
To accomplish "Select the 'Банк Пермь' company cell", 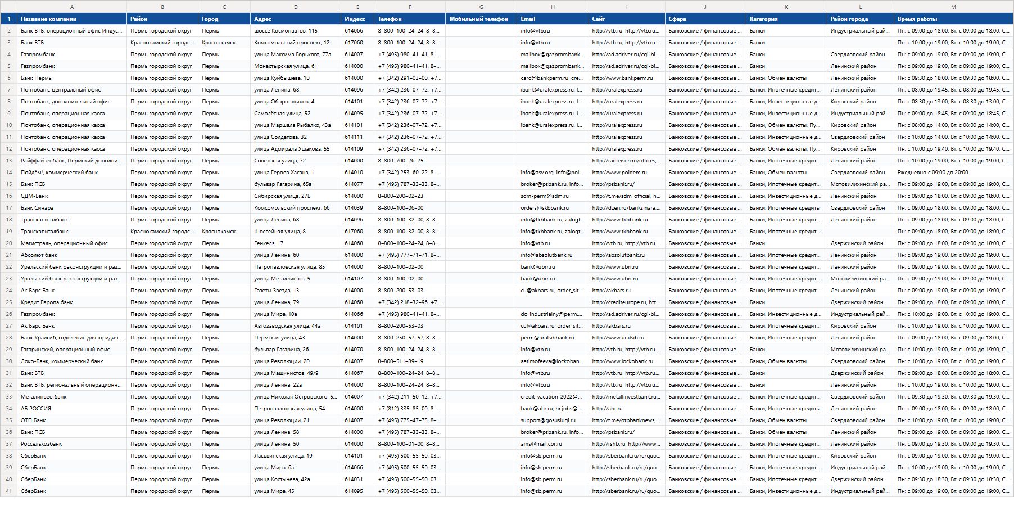I will click(72, 78).
